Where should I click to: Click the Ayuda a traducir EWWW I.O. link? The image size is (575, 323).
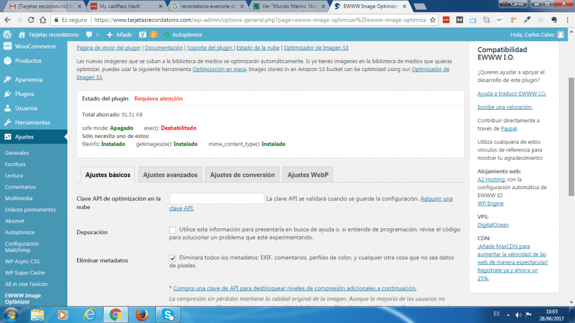coord(512,94)
